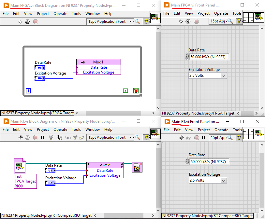Click Run arrow in Main FPGA block diagram
The width and height of the screenshot is (265, 219).
[x=20, y=21]
